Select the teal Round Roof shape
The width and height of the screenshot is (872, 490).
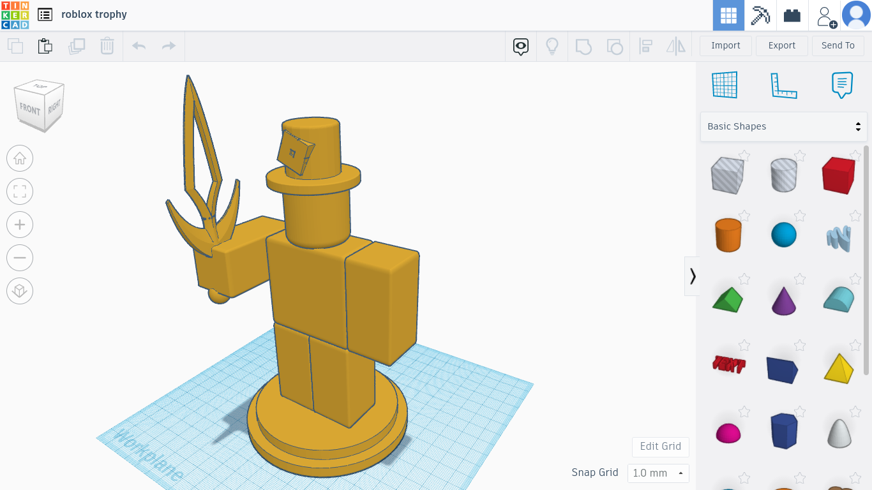click(839, 299)
